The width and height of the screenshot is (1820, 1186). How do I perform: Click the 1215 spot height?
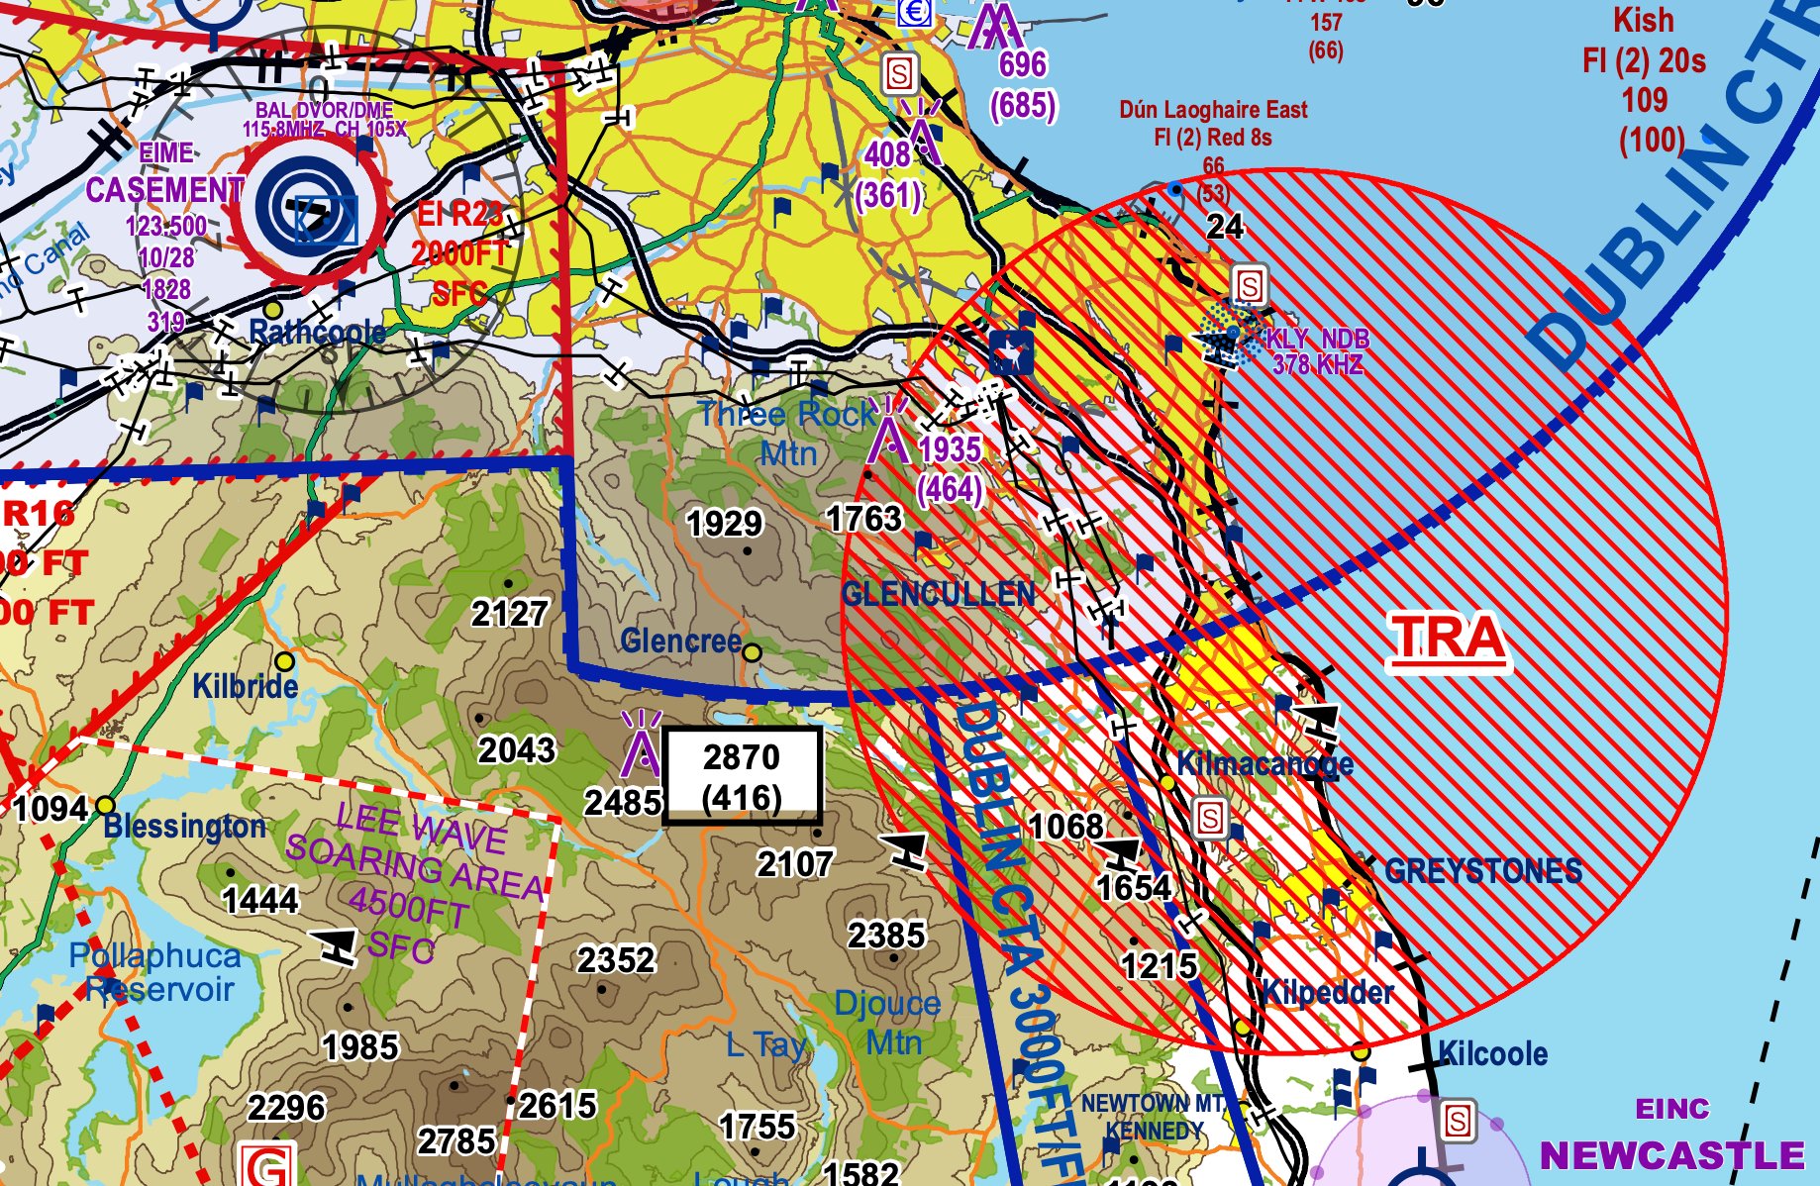click(x=1159, y=966)
